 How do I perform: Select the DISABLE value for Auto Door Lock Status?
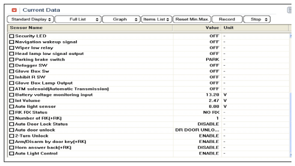pos(208,124)
